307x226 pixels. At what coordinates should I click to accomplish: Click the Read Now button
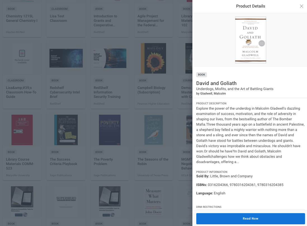(x=251, y=218)
